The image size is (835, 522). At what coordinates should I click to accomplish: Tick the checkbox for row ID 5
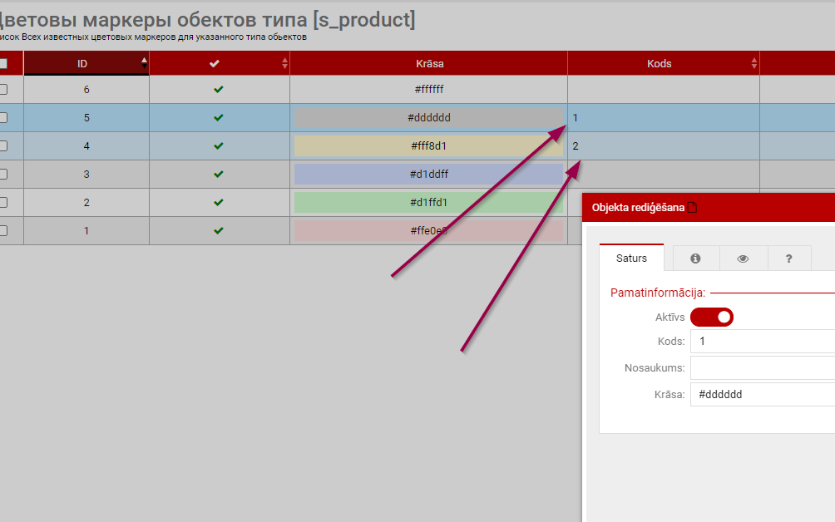(x=3, y=118)
